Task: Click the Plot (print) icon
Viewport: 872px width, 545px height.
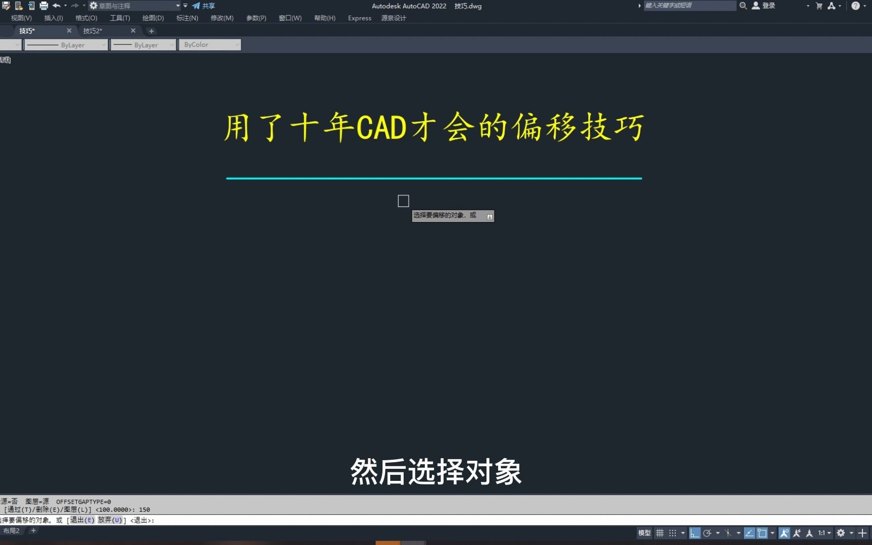Action: [x=43, y=6]
